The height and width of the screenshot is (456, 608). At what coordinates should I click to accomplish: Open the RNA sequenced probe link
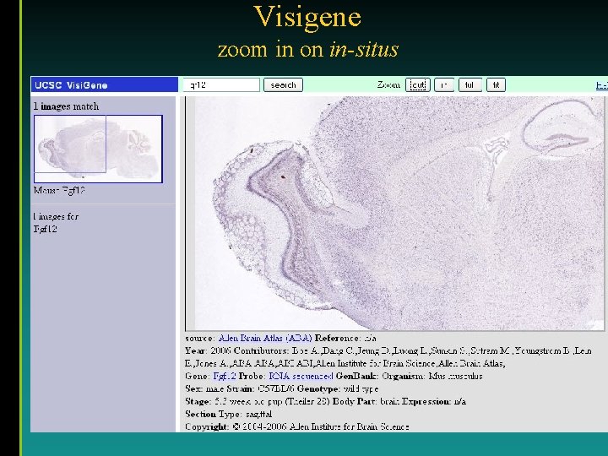pos(301,376)
